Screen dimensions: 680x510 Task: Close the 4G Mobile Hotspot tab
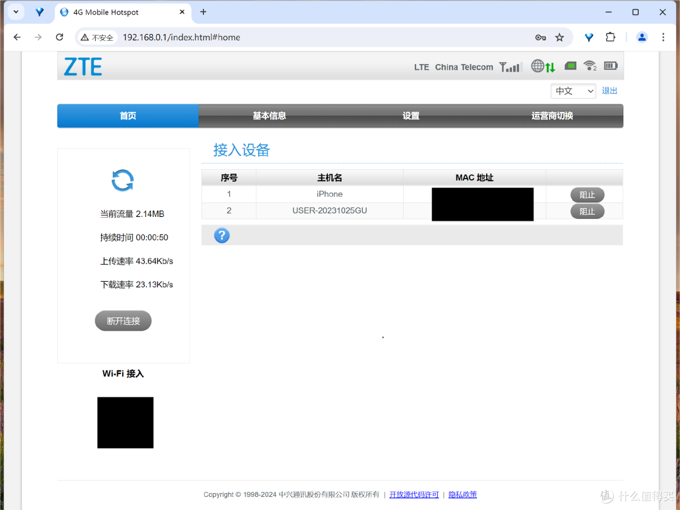pyautogui.click(x=182, y=12)
